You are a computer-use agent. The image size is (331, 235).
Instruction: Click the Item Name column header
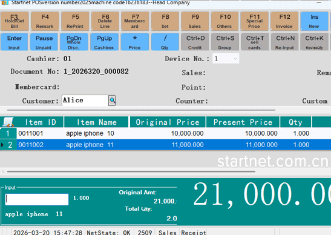tap(96, 122)
